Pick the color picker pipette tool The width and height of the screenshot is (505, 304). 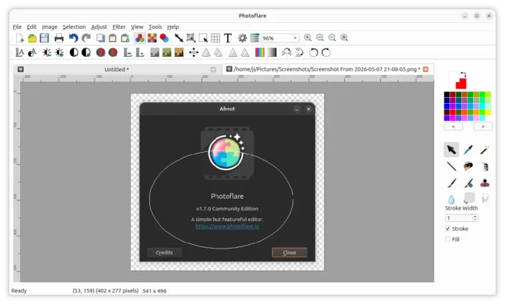pos(468,150)
